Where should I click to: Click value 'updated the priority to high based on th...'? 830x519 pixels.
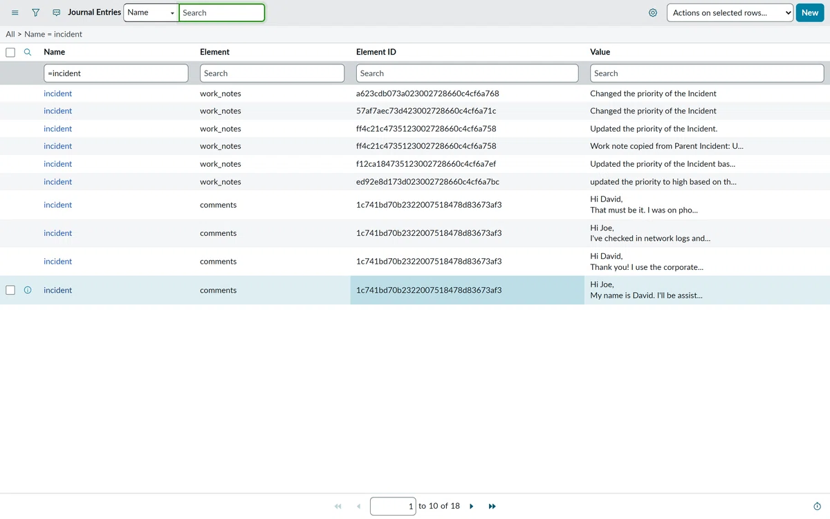664,182
